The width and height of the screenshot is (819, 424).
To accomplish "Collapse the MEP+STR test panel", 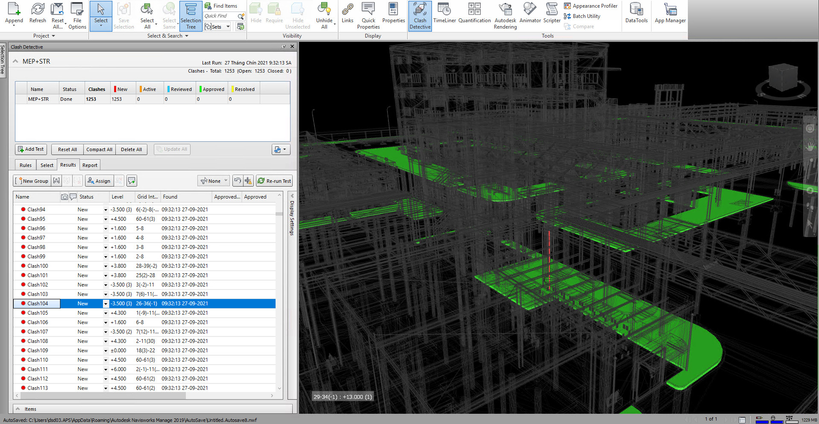I will click(15, 61).
